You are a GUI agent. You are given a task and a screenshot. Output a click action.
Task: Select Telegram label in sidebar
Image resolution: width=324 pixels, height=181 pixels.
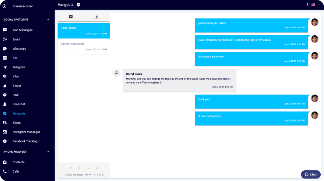pyautogui.click(x=19, y=67)
